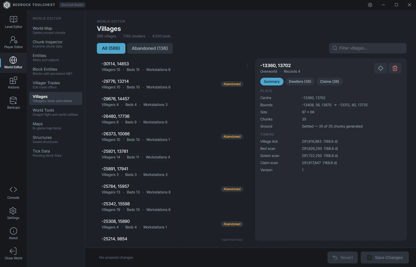Click the Save Changes button
416x267 pixels.
(385, 258)
